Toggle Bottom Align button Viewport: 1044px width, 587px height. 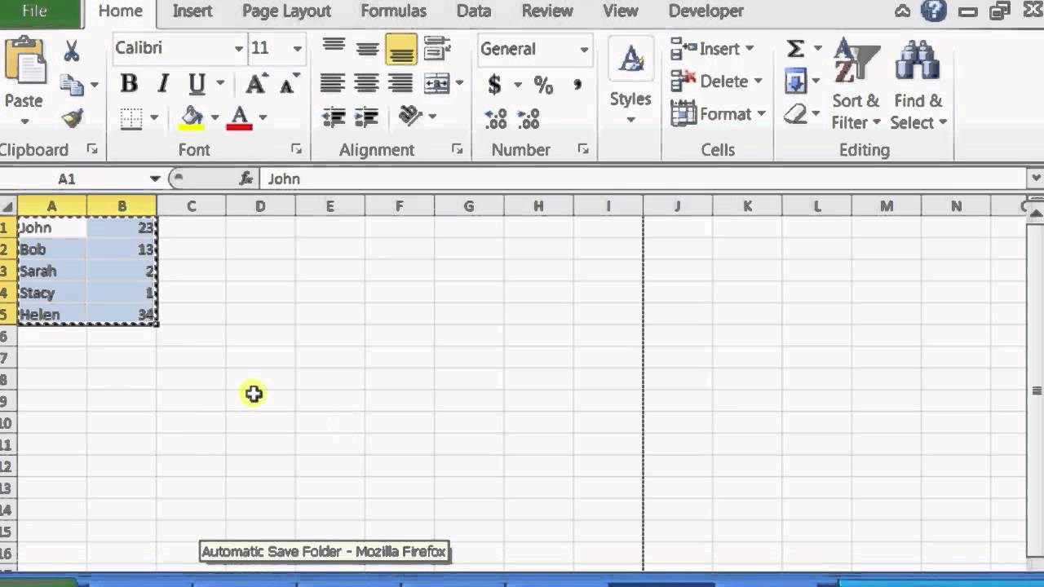(400, 49)
